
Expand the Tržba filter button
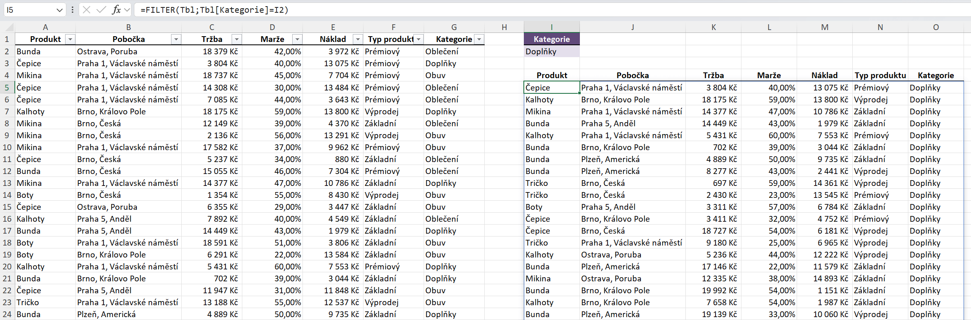237,39
